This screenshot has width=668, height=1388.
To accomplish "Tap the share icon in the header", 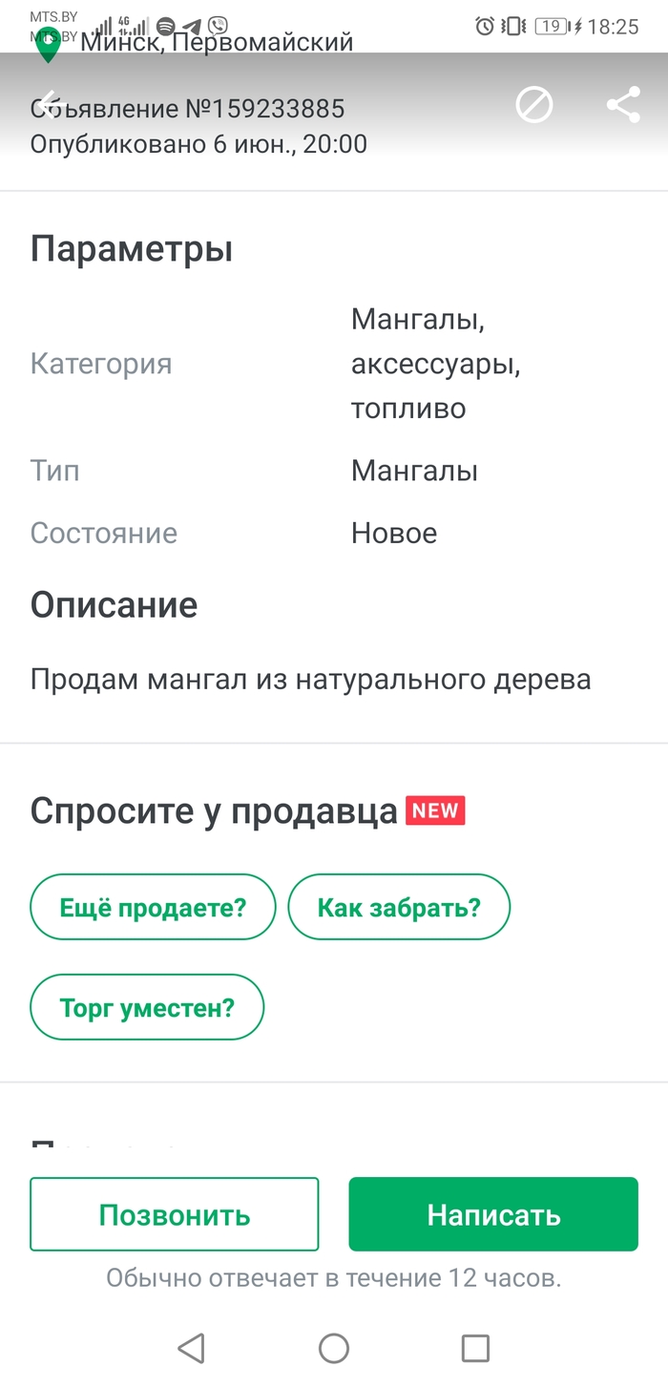I will tap(622, 105).
